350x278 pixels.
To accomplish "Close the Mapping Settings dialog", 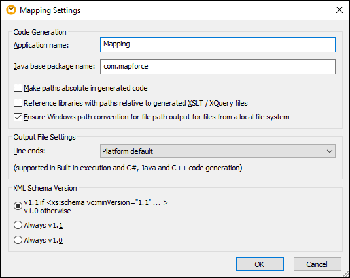I will pos(340,10).
